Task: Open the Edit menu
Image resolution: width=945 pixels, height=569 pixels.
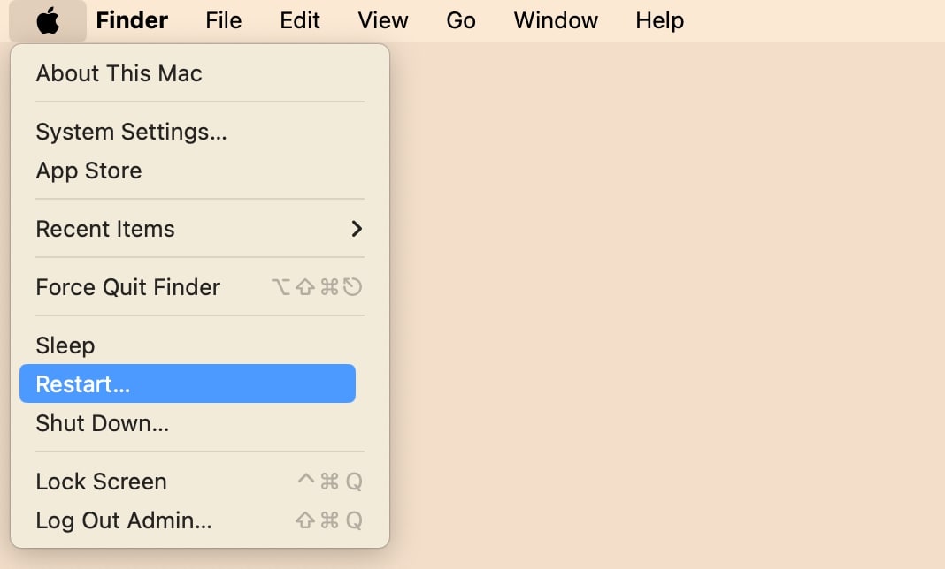Action: pos(299,20)
